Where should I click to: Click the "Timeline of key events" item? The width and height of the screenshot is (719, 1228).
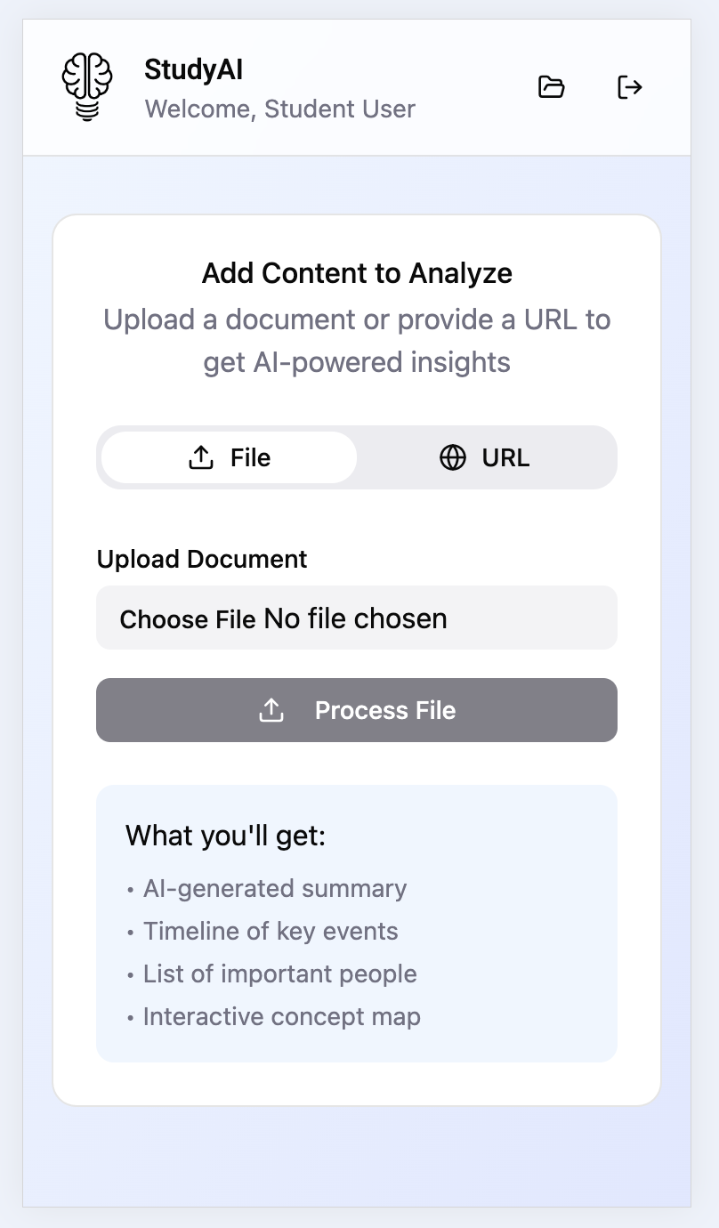tap(271, 931)
